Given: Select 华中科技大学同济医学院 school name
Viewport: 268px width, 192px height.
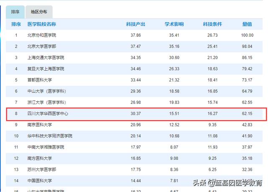Looking at the screenshot, I should (x=50, y=136).
